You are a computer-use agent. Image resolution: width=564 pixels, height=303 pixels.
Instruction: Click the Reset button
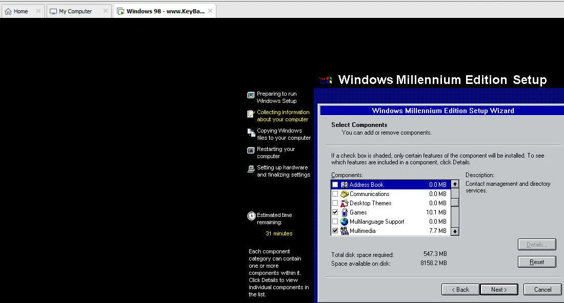(537, 262)
